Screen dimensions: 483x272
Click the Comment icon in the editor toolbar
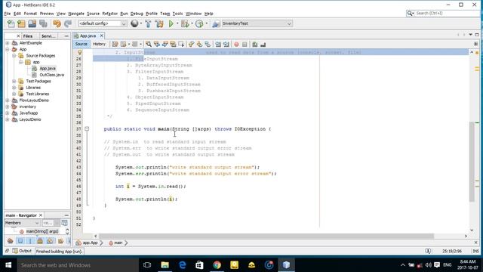(255, 45)
